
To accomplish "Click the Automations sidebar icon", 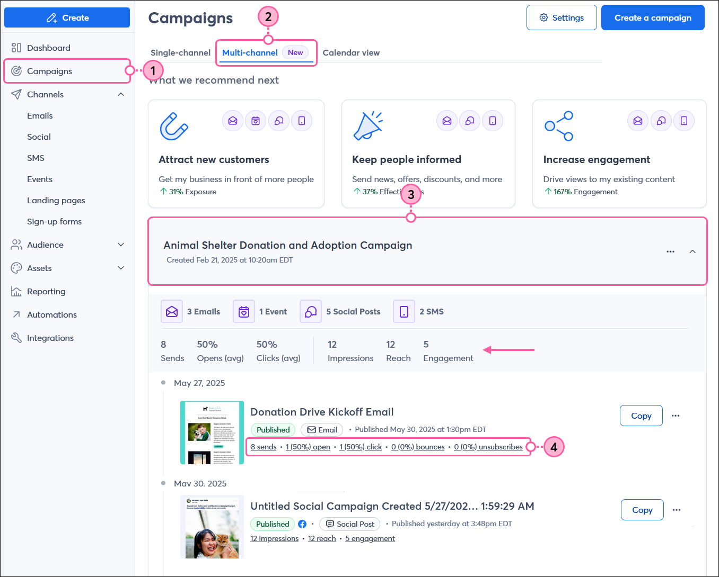I will (x=16, y=314).
